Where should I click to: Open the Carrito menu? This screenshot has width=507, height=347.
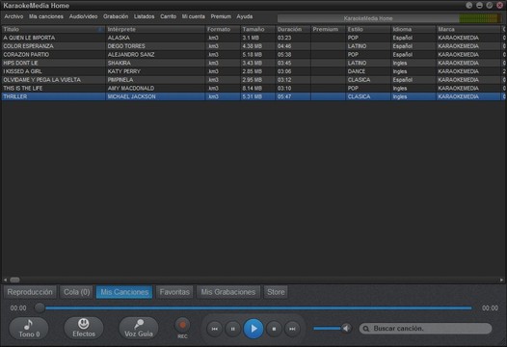pos(168,16)
